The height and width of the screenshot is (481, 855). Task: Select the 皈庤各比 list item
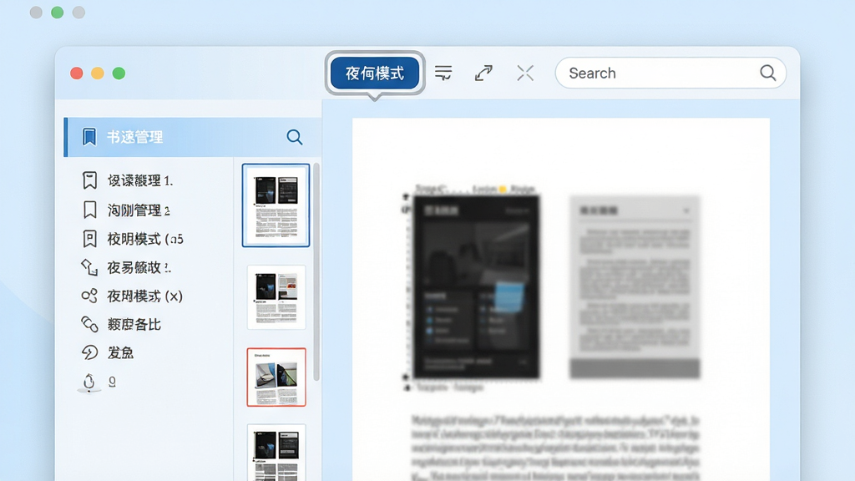134,325
